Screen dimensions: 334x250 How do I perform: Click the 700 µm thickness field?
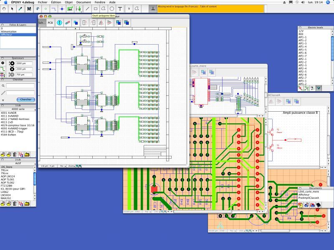(24, 75)
